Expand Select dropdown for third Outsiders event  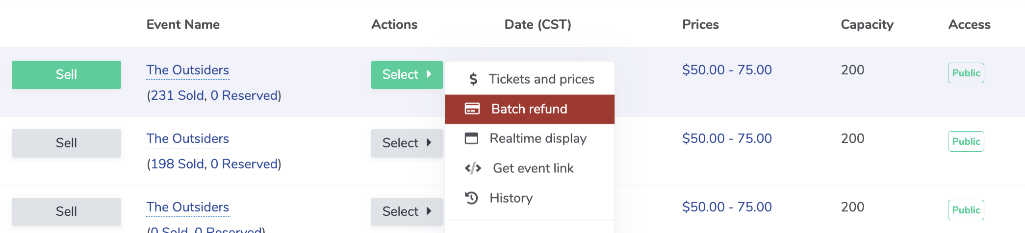click(x=407, y=211)
